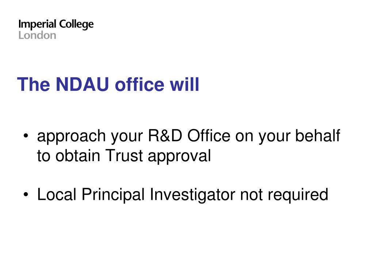
Task: Click the word behalf at line end
Action: pos(318,136)
